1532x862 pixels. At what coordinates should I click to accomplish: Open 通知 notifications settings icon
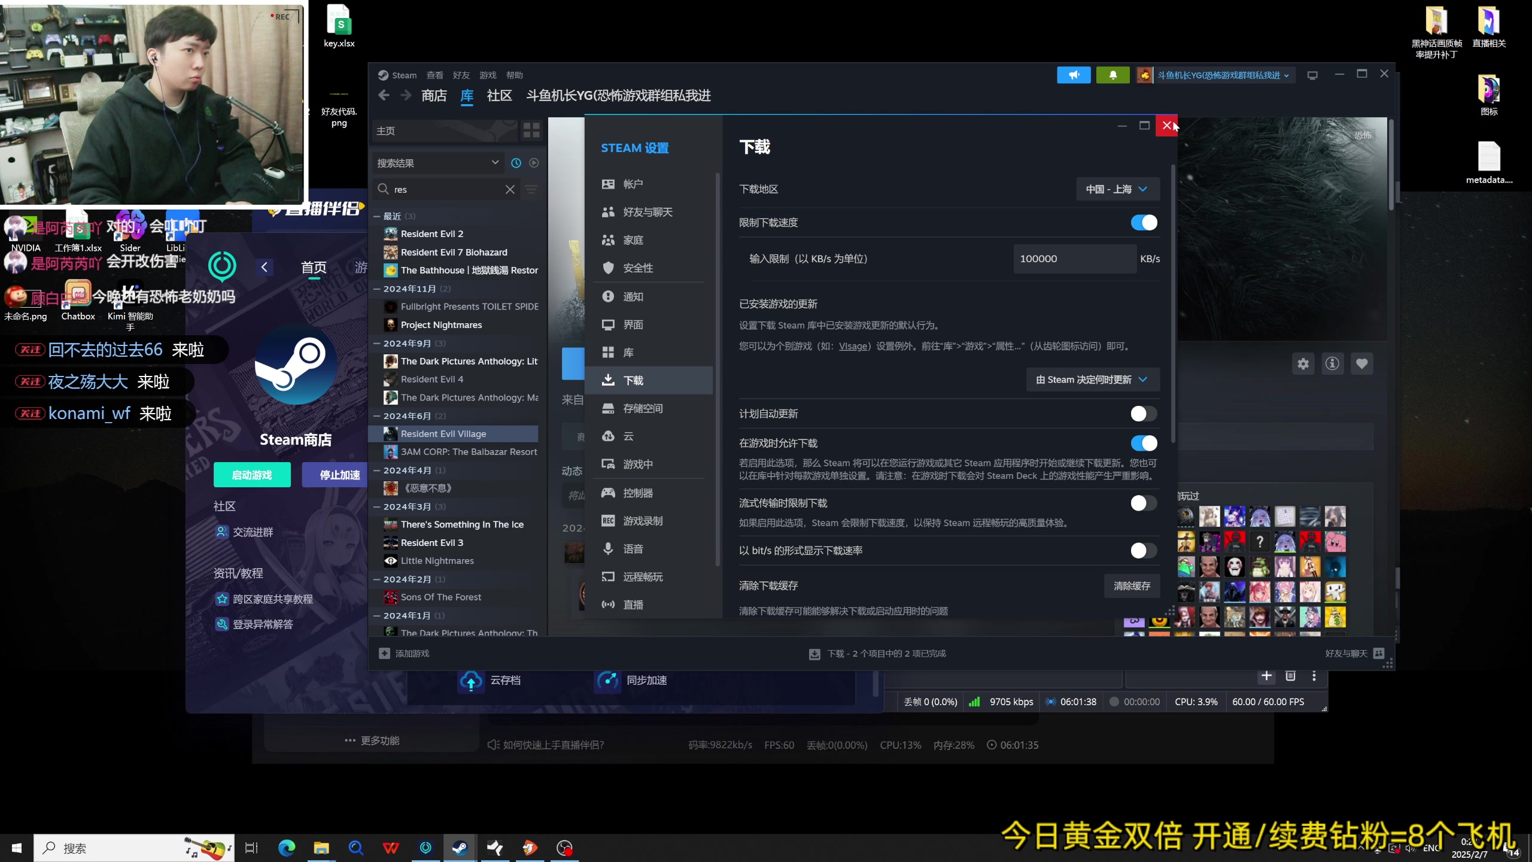[x=608, y=296]
